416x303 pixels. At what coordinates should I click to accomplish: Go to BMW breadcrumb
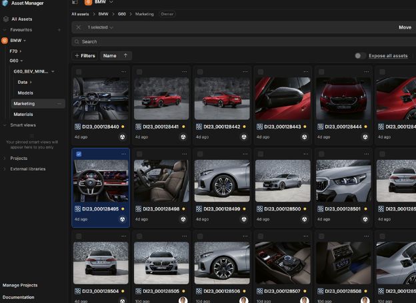pos(103,14)
